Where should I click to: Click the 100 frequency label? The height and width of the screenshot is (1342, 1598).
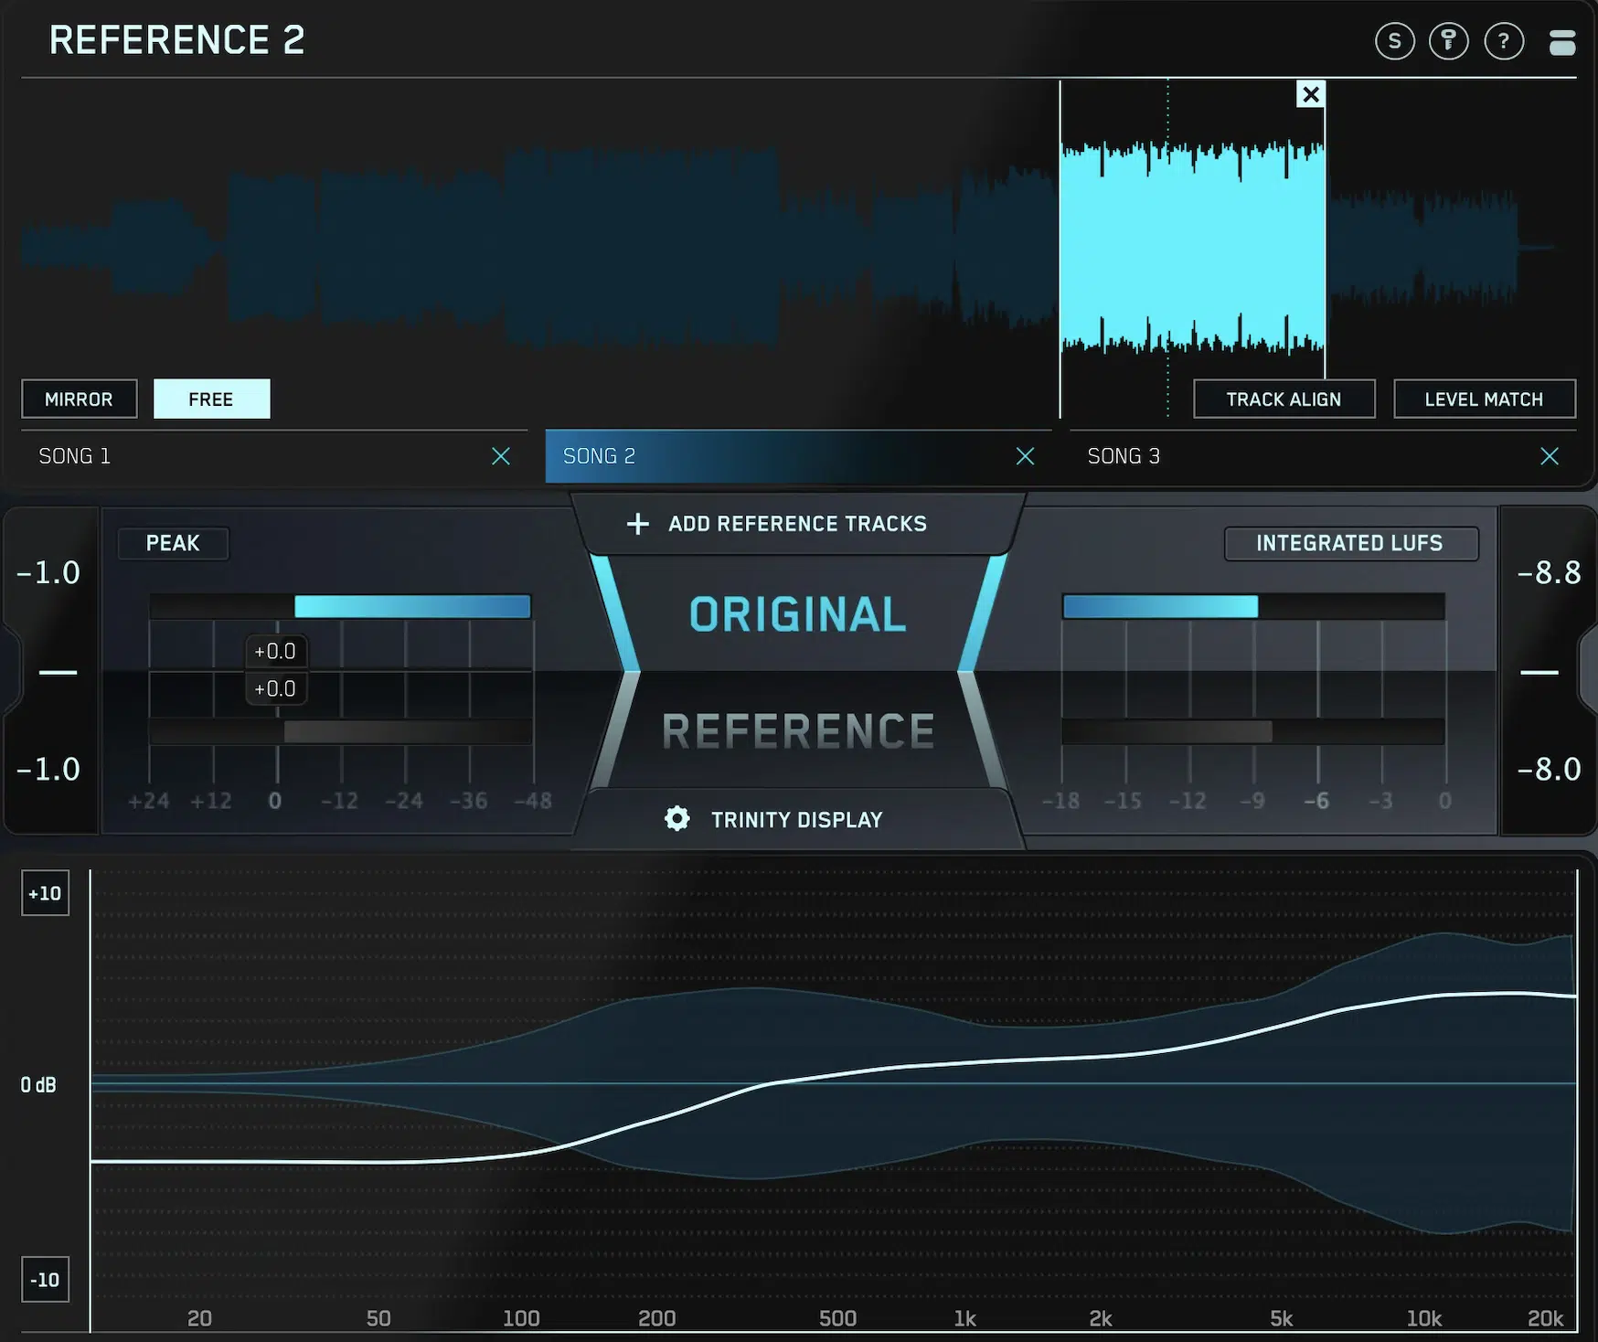pyautogui.click(x=521, y=1318)
